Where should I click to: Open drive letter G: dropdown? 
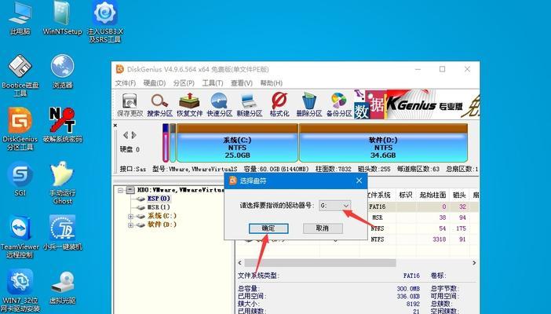[x=335, y=206]
